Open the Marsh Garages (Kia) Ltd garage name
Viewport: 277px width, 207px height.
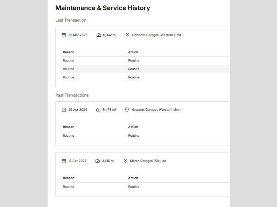148,161
